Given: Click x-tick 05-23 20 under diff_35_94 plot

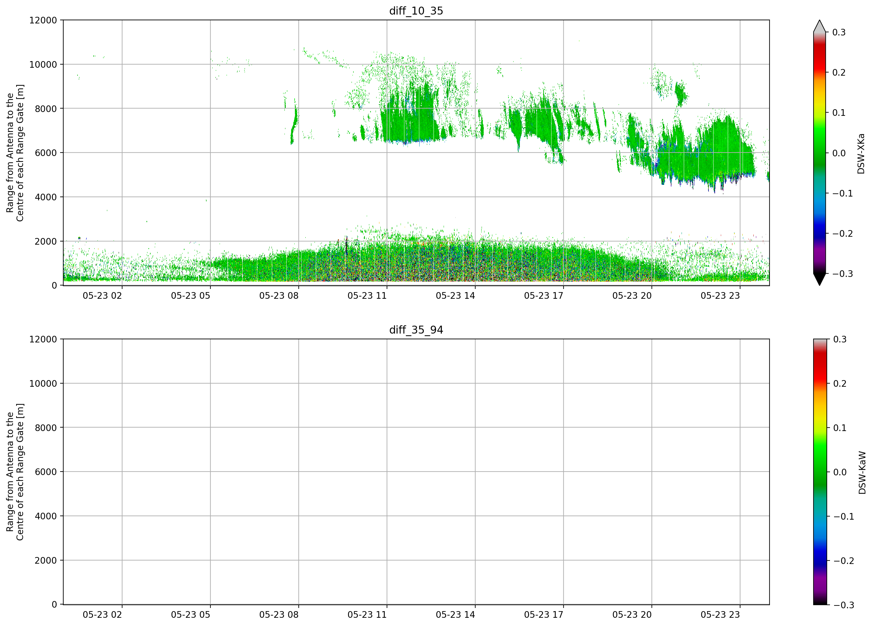Looking at the screenshot, I should point(632,615).
